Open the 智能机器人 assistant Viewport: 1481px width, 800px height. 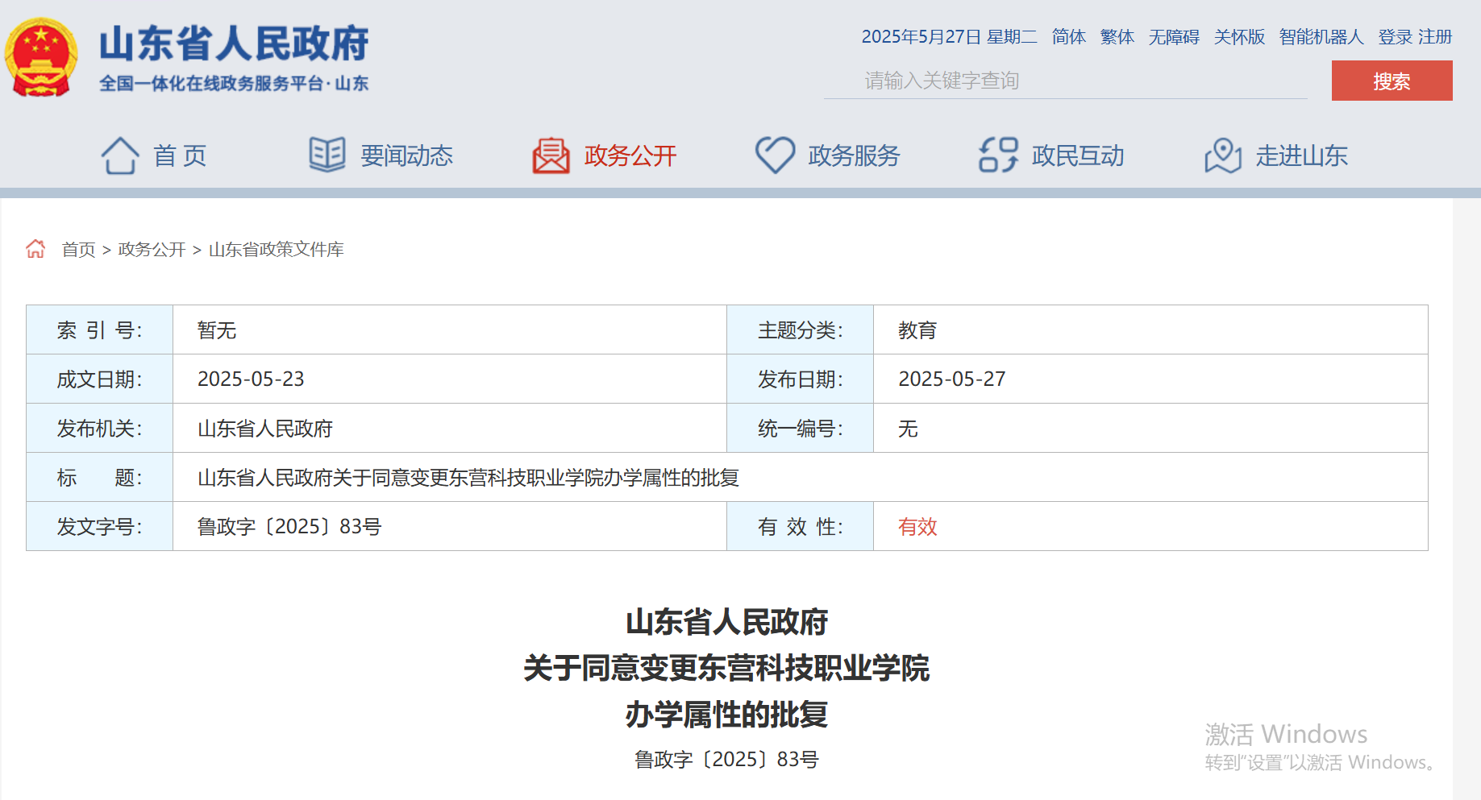1321,37
